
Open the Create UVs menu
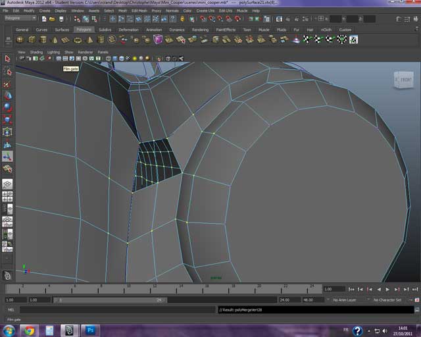205,11
